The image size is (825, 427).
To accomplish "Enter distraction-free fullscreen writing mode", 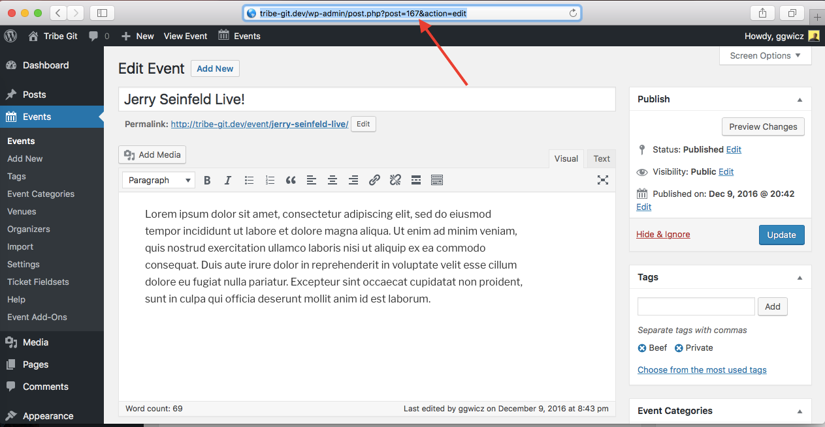I will click(603, 180).
